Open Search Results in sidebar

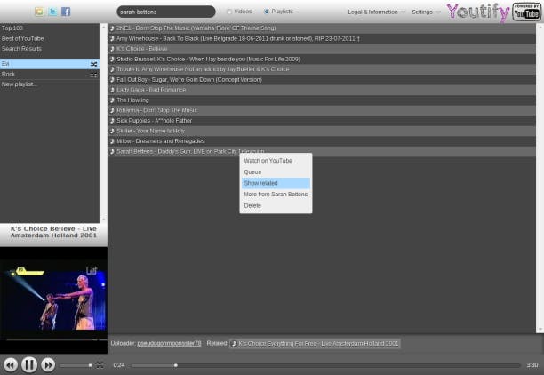[x=50, y=49]
